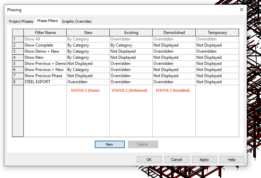Screen dimensions: 261x178
Task: Select row header number 3
Action: tap(18, 51)
